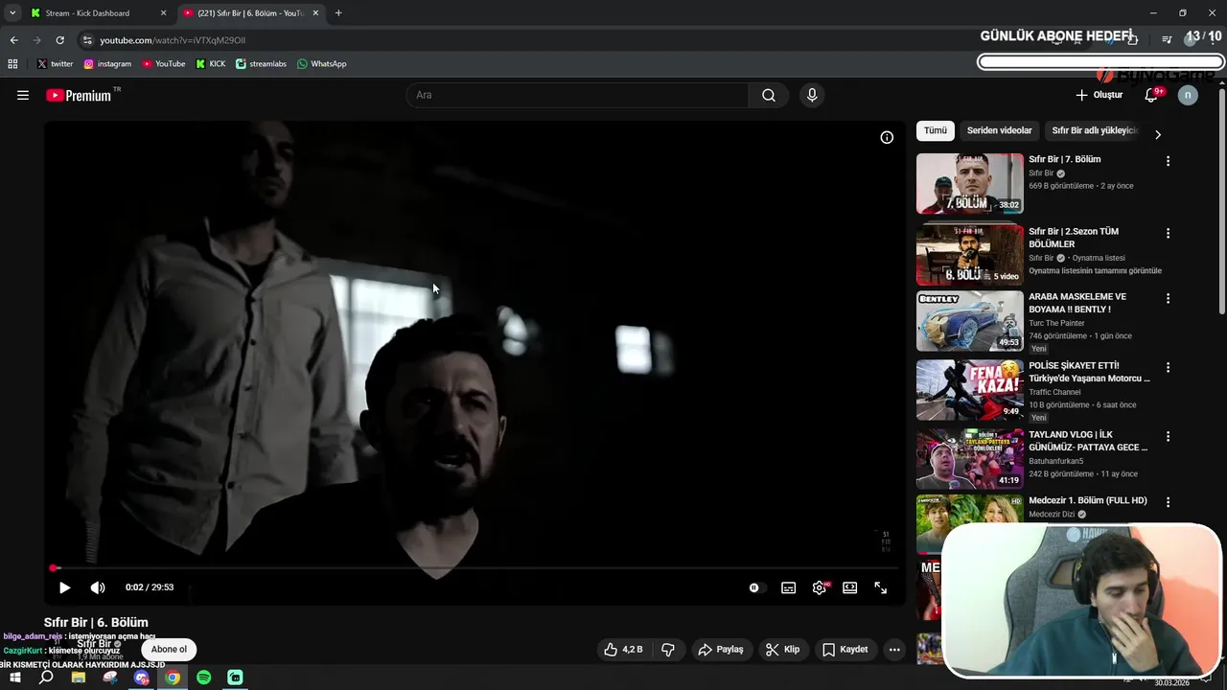Show video info card icon

tap(887, 137)
